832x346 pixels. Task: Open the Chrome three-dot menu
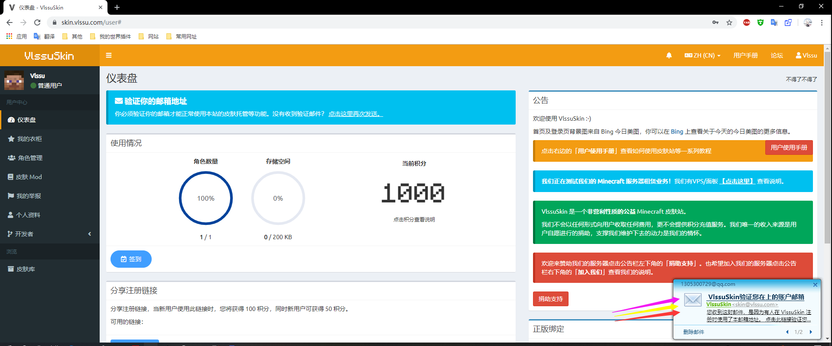822,22
